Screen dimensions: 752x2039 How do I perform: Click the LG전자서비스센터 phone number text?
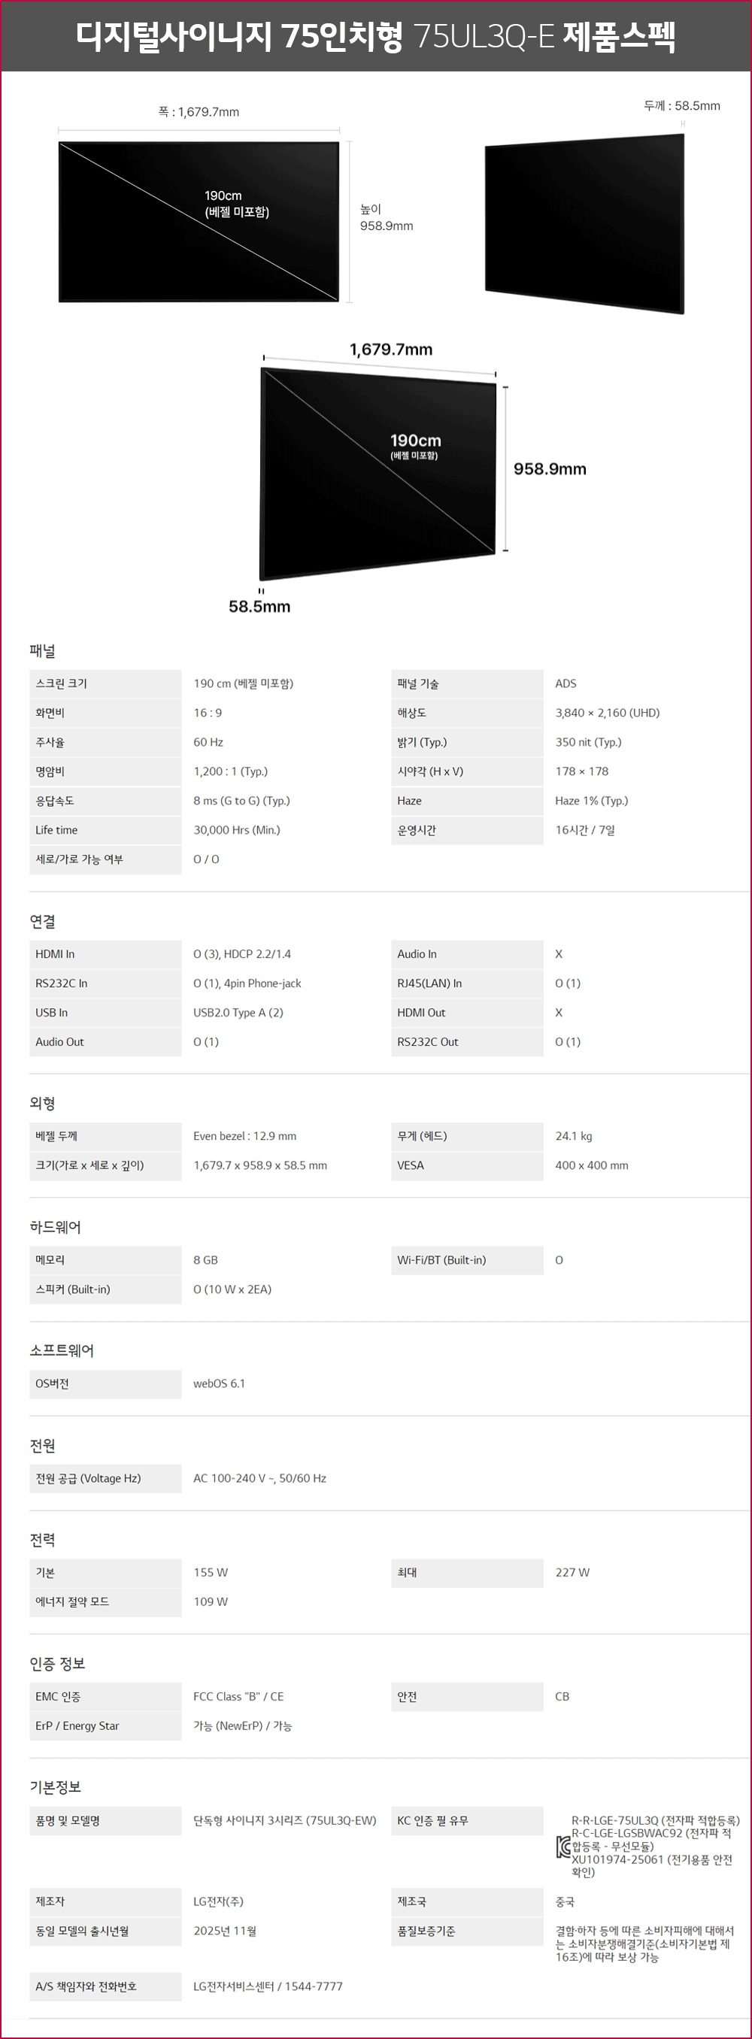click(x=268, y=1986)
